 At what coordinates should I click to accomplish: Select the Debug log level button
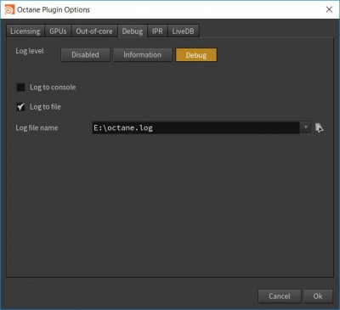point(196,55)
